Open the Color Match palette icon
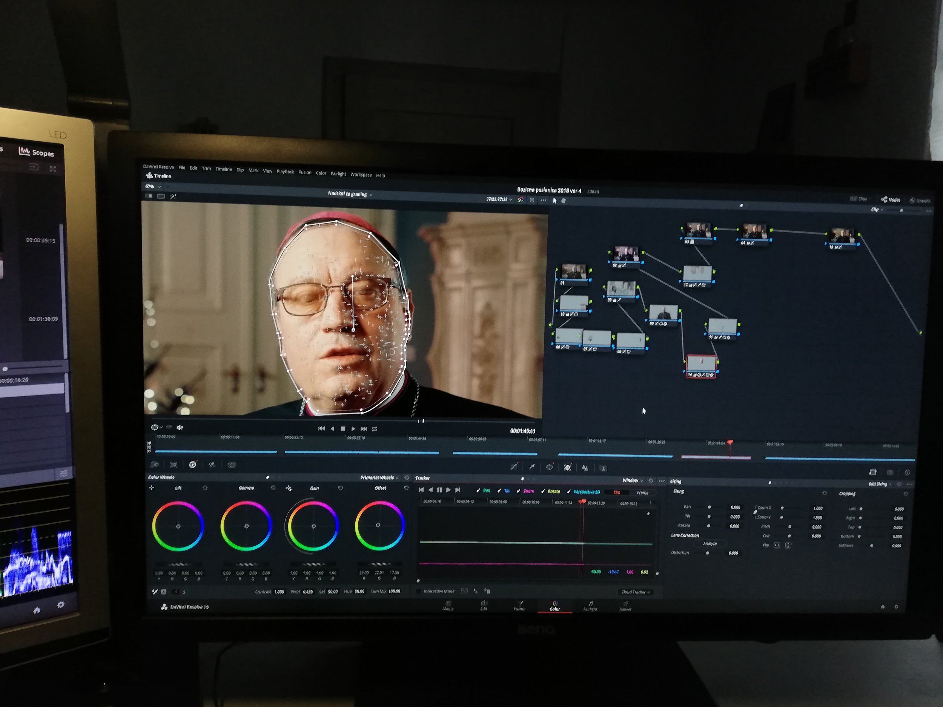 tap(174, 465)
